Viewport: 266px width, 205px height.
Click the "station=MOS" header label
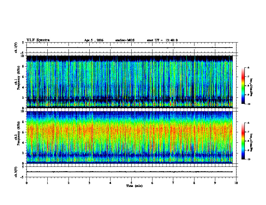point(125,40)
